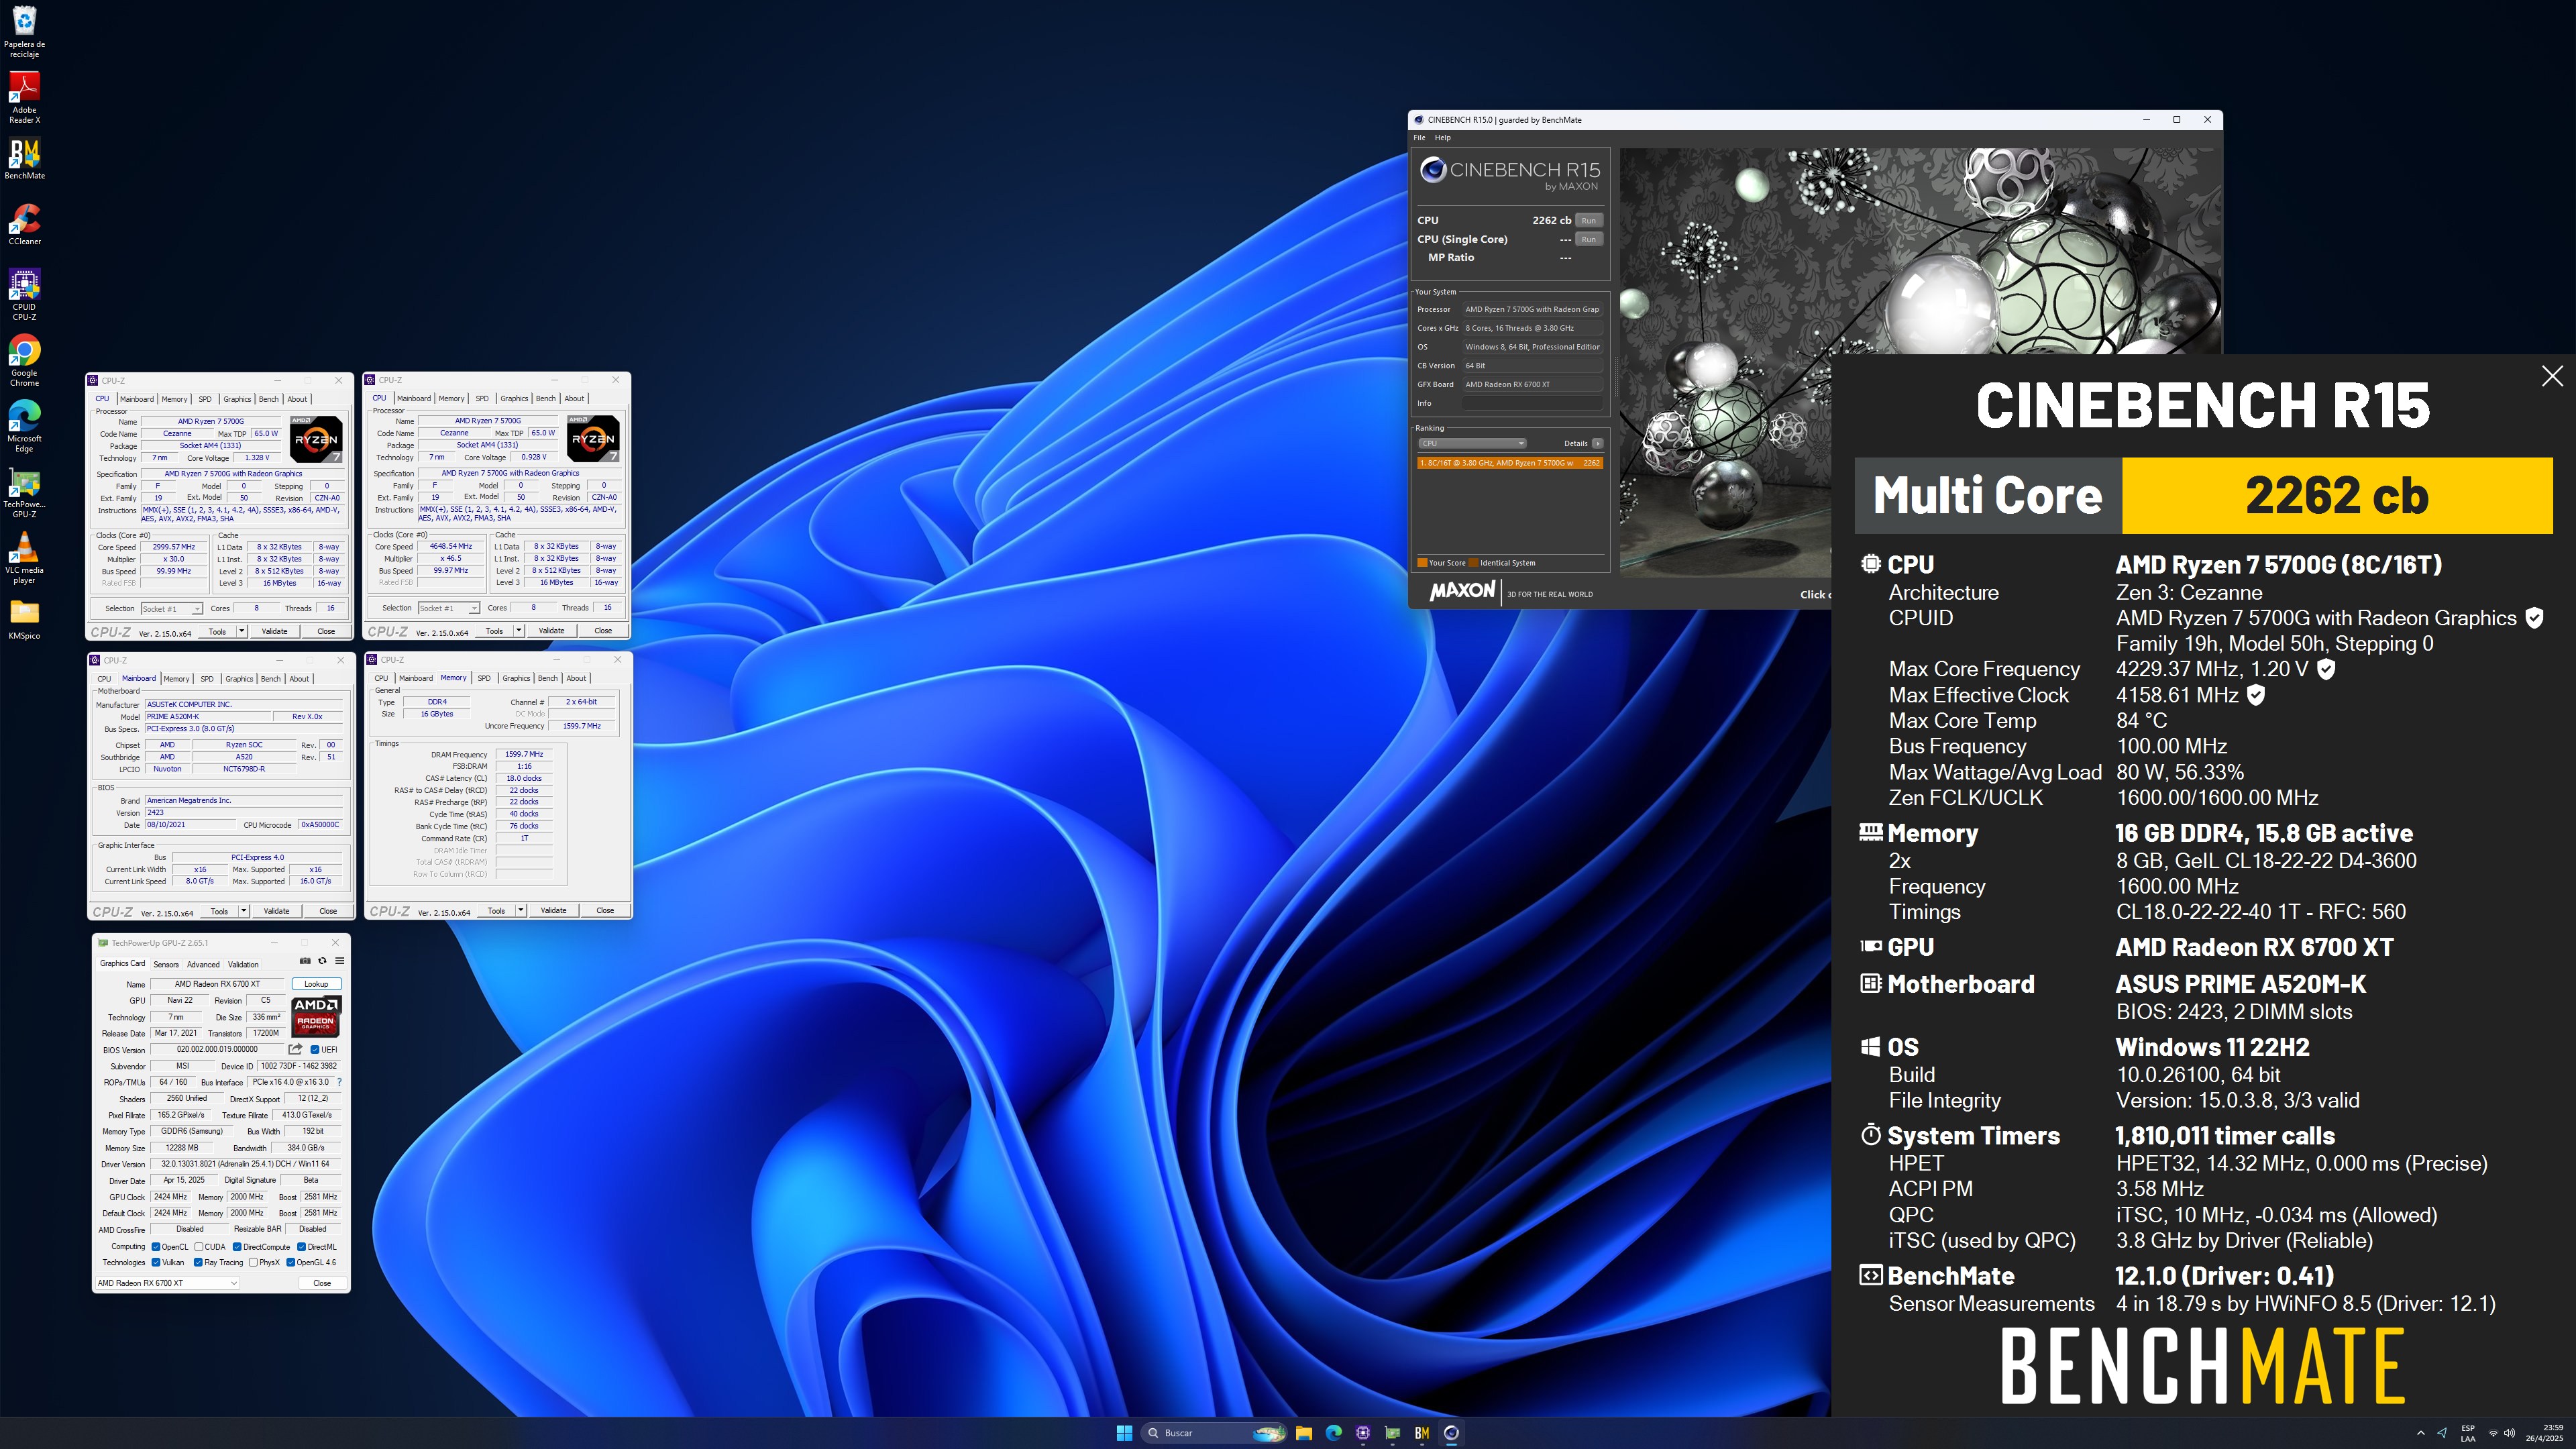Open ESP LAA language indicator in tray
This screenshot has height=1449, width=2576.
point(2468,1433)
